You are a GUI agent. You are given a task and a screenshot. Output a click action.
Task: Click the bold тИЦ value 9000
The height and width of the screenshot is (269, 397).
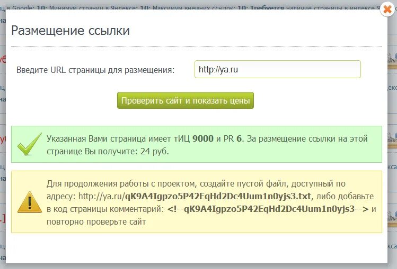(203, 138)
